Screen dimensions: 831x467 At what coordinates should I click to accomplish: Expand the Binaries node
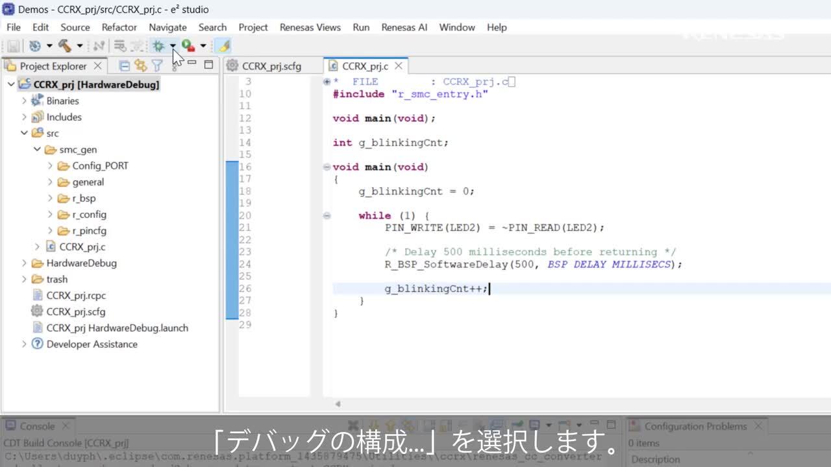(x=24, y=101)
